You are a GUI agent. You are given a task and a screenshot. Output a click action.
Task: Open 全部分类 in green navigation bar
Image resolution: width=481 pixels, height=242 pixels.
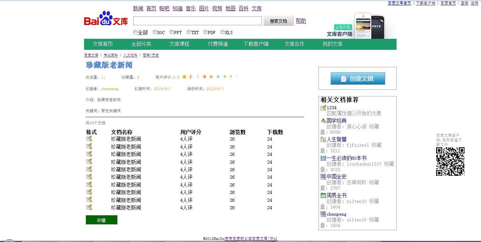click(x=141, y=44)
